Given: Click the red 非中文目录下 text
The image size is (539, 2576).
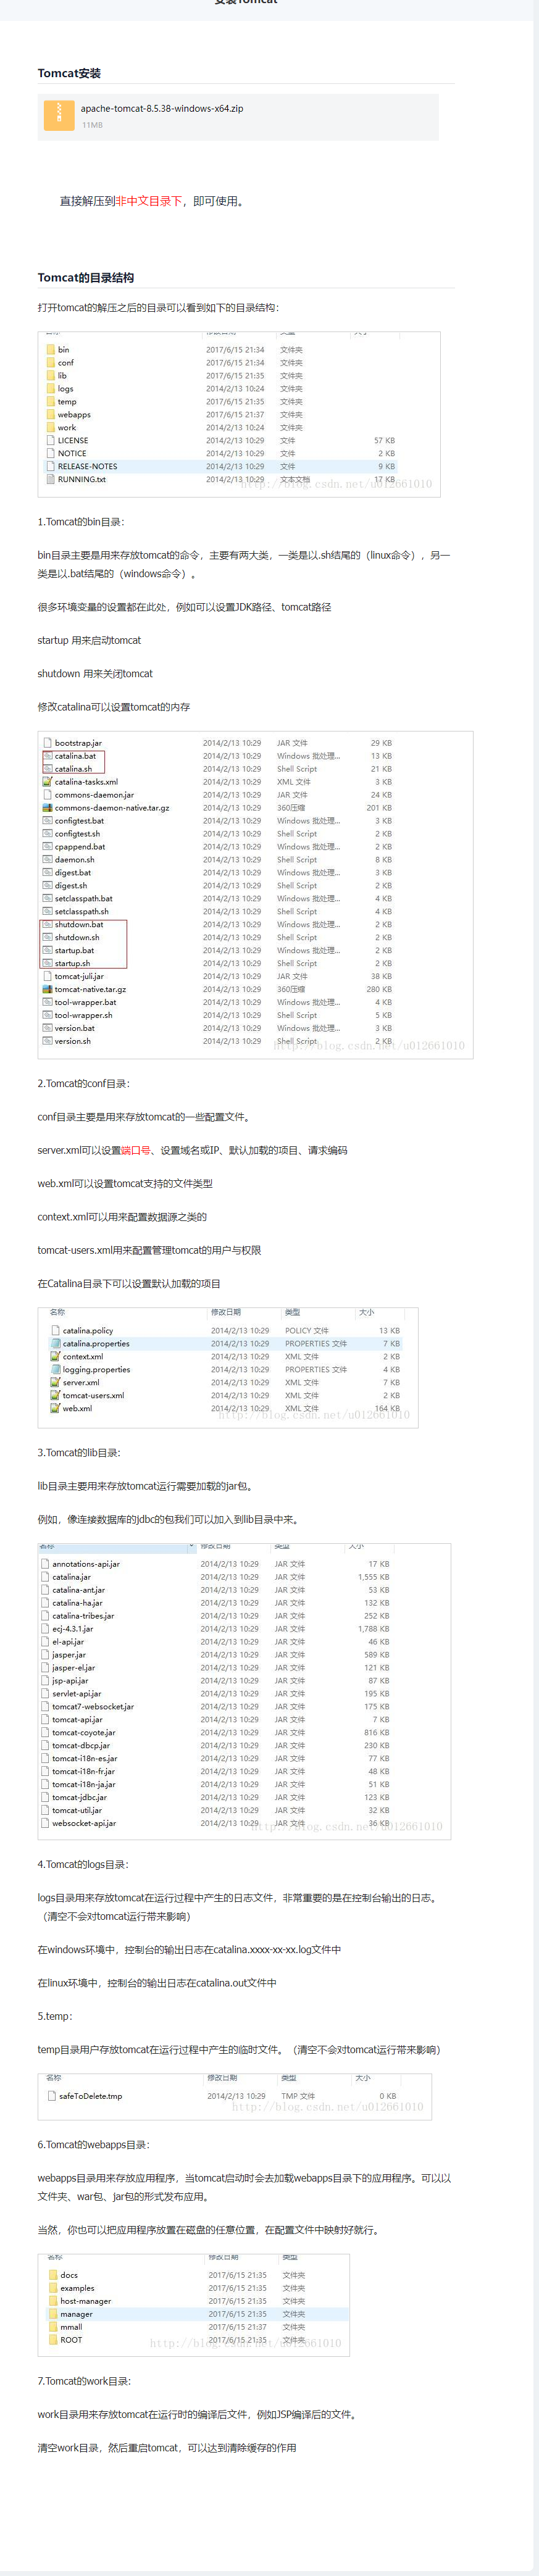Looking at the screenshot, I should 149,201.
